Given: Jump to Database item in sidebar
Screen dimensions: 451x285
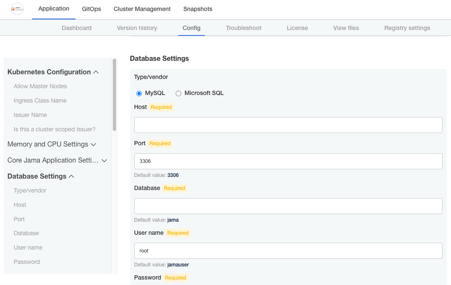Looking at the screenshot, I should 26,233.
